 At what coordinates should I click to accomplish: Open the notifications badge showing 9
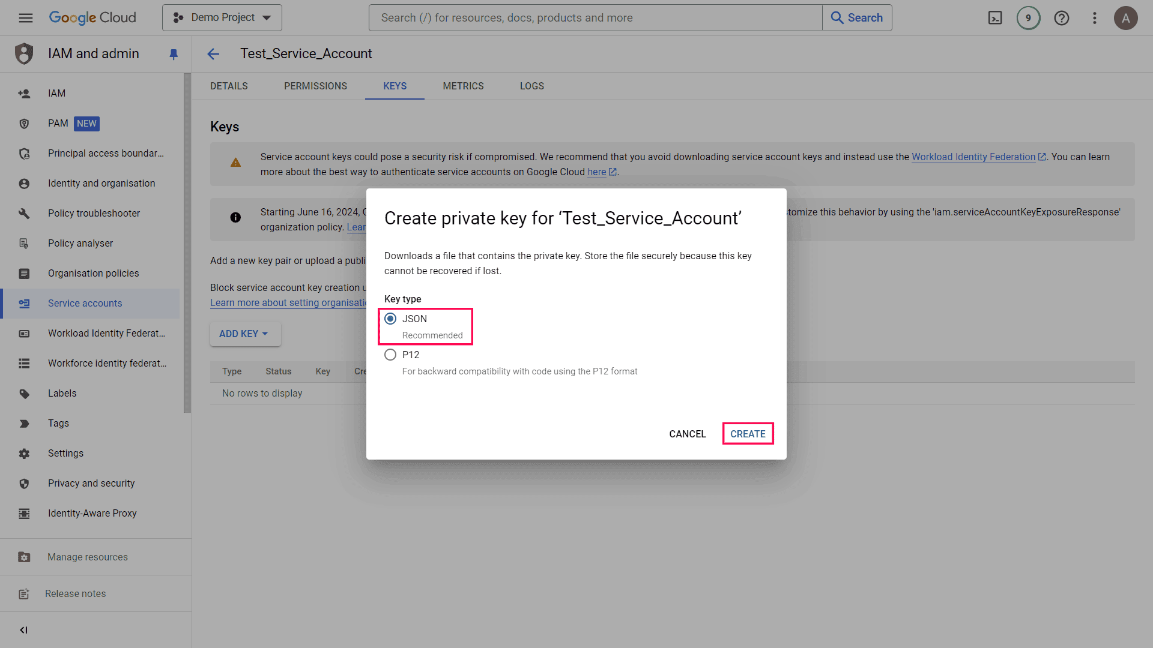[1028, 18]
